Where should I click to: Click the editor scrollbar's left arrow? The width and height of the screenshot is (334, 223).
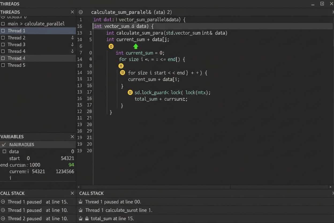pos(78,187)
